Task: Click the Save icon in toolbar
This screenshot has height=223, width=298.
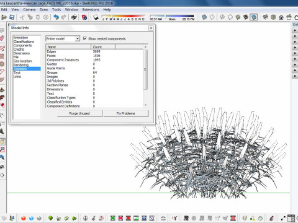Action: (x=12, y=17)
